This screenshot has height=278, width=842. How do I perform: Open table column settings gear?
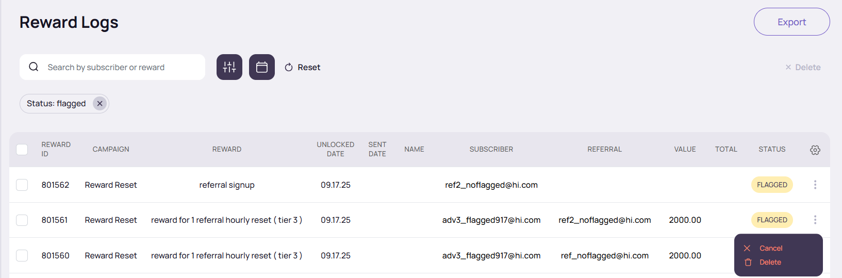click(815, 150)
